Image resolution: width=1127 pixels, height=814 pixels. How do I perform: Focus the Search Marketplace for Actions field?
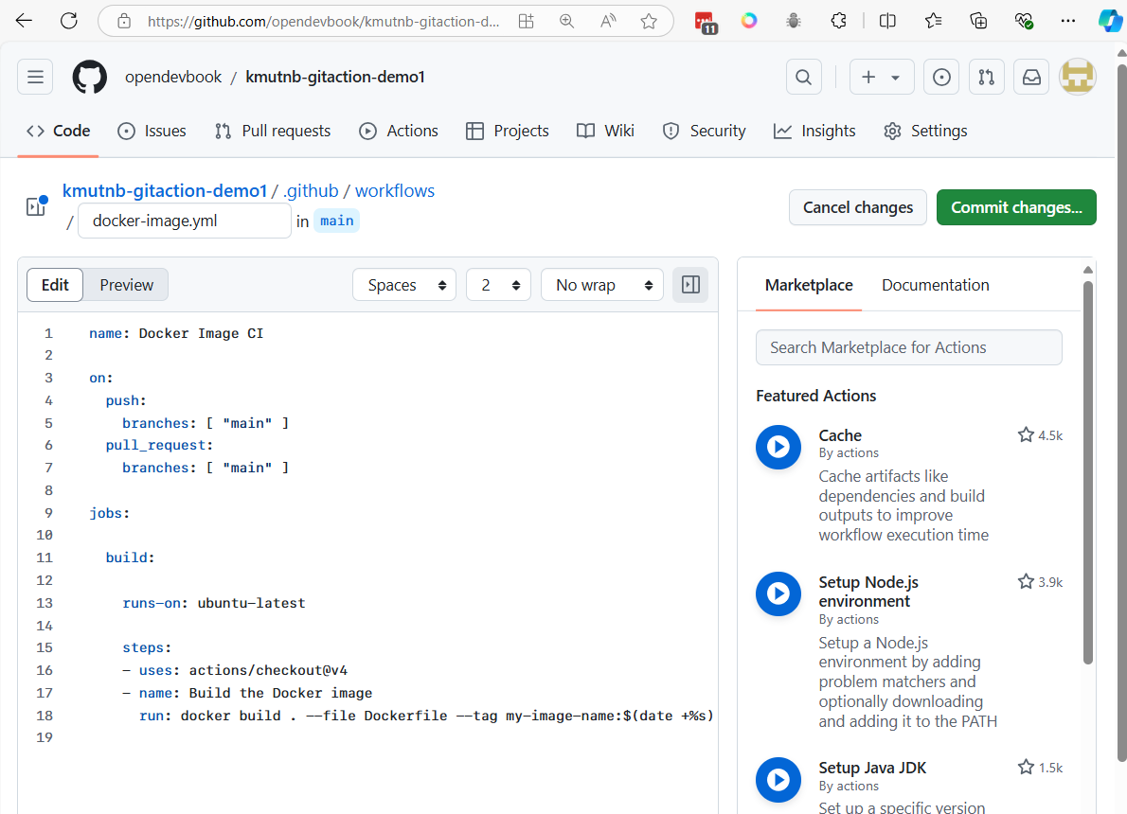click(x=908, y=347)
